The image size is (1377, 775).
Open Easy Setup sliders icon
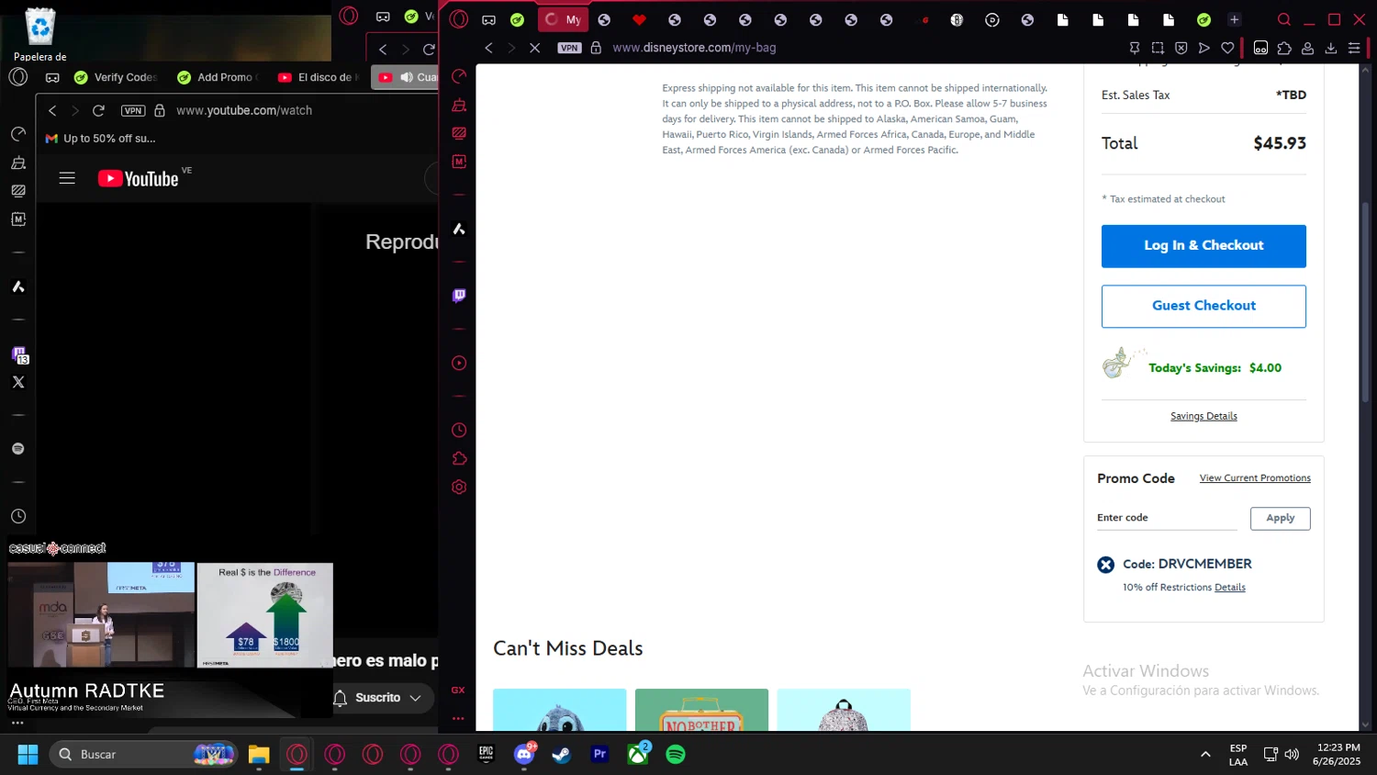point(1354,48)
